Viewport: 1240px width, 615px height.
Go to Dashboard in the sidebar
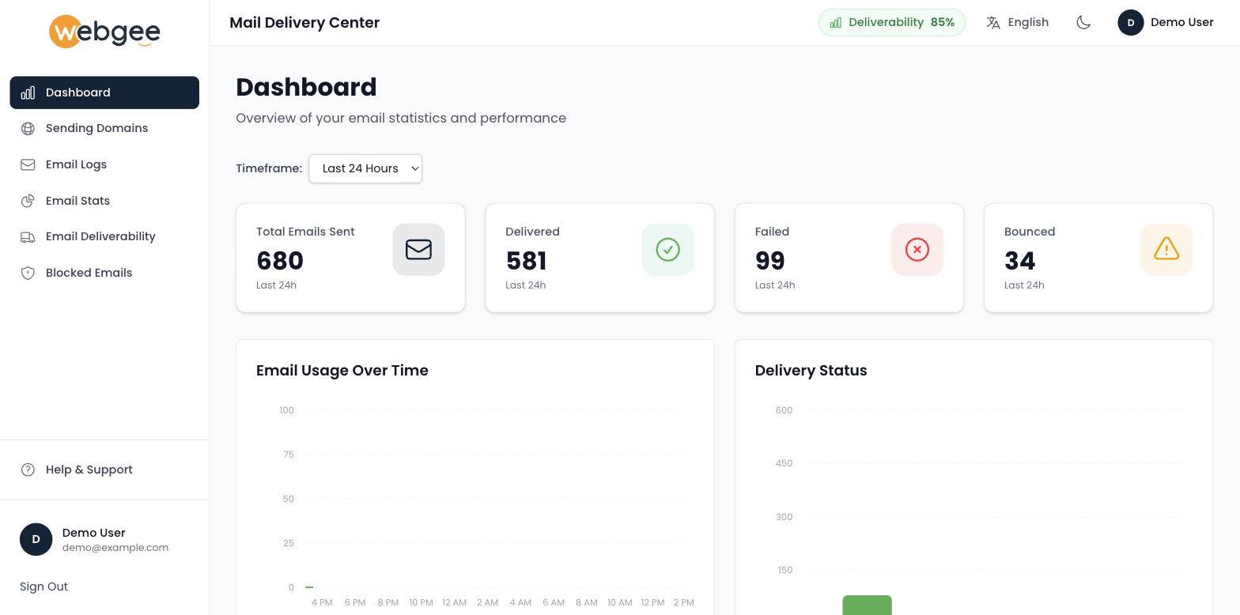point(104,92)
